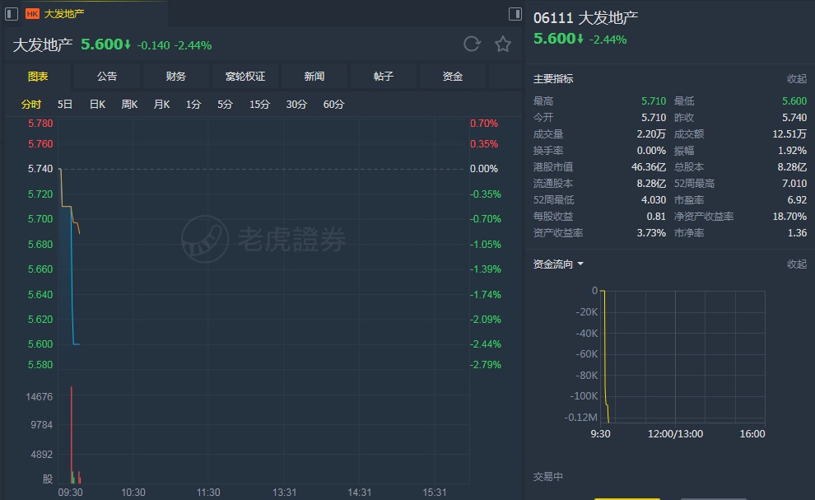
Task: Open the 资金流向 dropdown
Action: (558, 264)
